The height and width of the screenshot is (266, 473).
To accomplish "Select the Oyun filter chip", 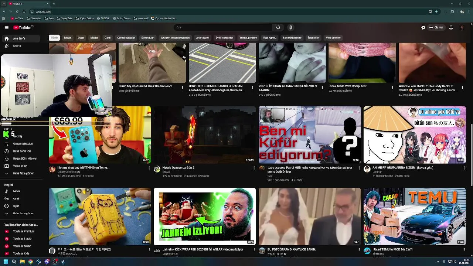I will pyautogui.click(x=81, y=38).
